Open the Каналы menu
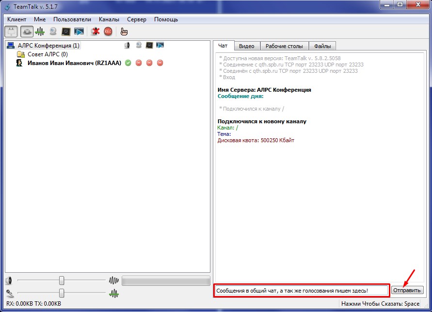The width and height of the screenshot is (432, 312). (x=109, y=19)
